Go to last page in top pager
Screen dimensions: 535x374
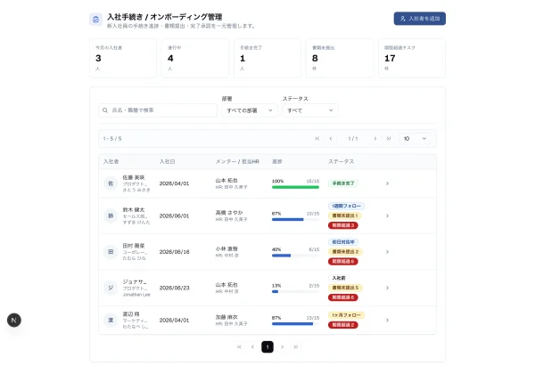coord(388,139)
